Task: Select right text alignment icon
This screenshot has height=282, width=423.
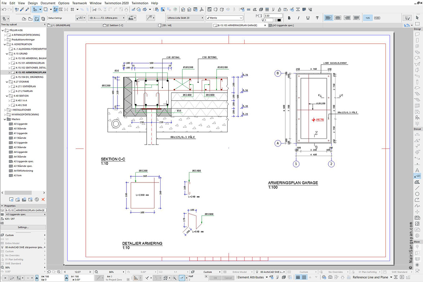Action: [x=347, y=18]
